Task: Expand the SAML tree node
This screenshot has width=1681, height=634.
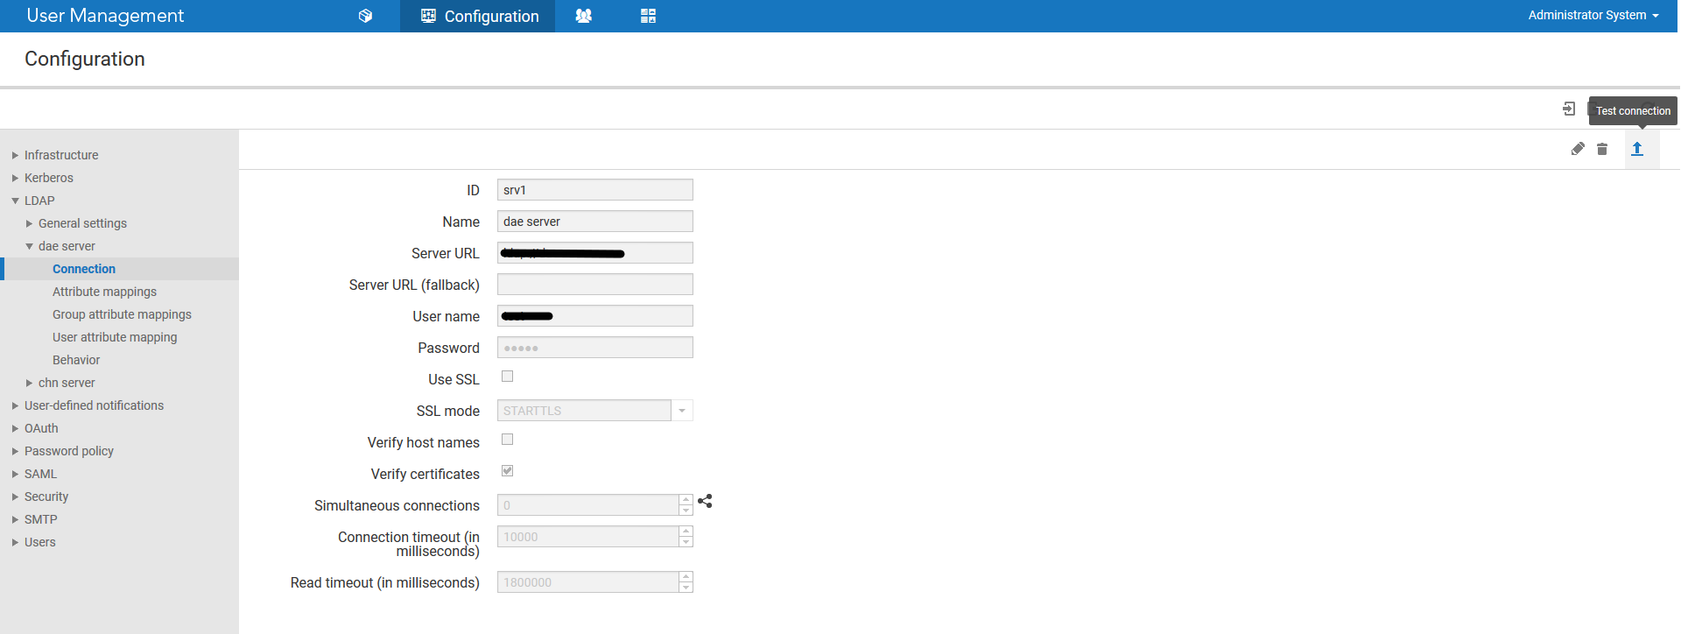Action: [15, 474]
